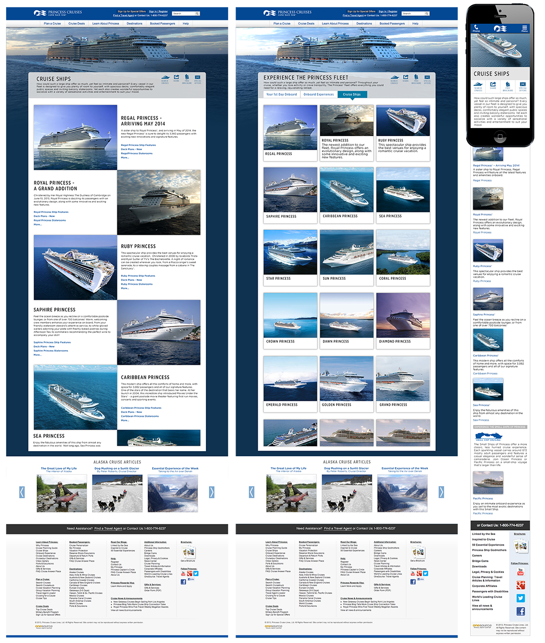This screenshot has width=545, height=643.
Task: Click the Special Offers icon in the left mockup
Action: [x=197, y=80]
